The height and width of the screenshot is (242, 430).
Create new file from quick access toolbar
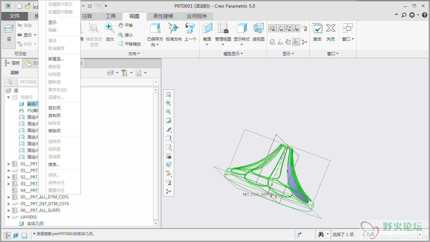coord(20,6)
